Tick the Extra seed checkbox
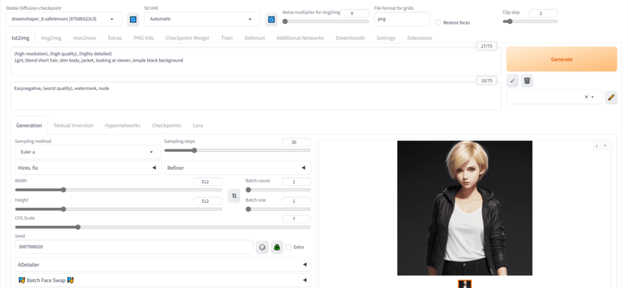Image resolution: width=628 pixels, height=288 pixels. (x=289, y=247)
